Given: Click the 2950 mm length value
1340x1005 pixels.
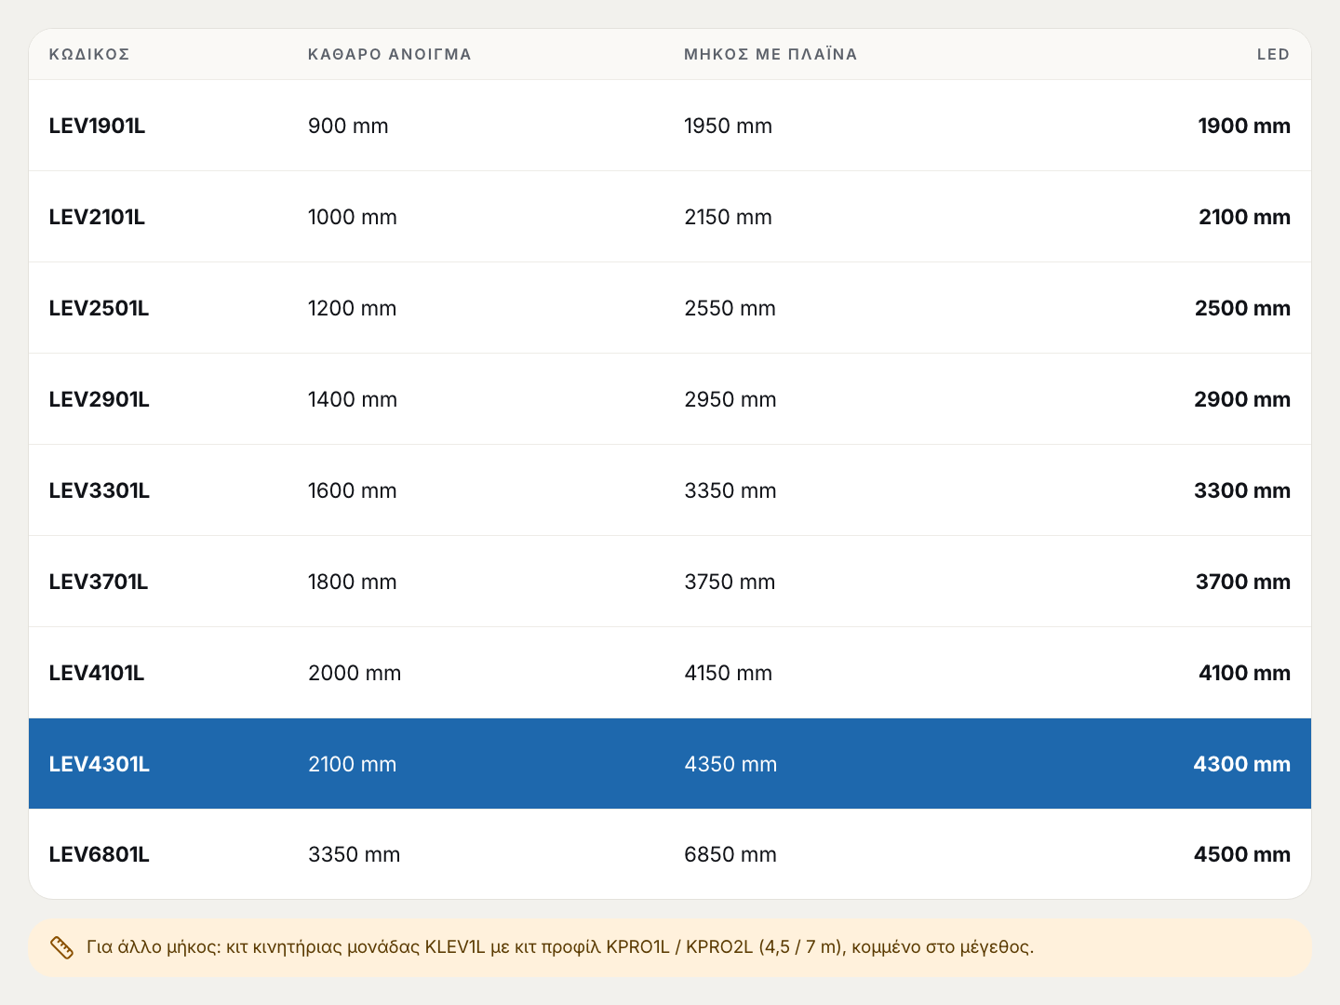Looking at the screenshot, I should [x=730, y=399].
